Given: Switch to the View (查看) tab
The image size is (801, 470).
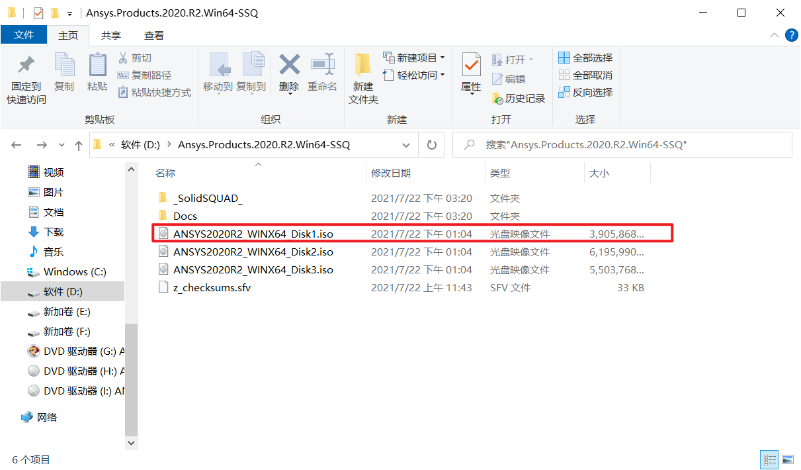Looking at the screenshot, I should (154, 35).
